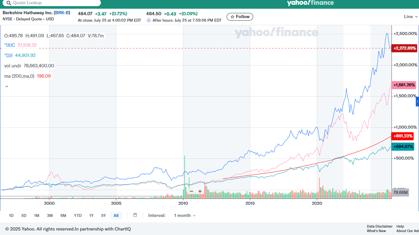Click the 'After hours: July 25' timestamp
This screenshot has width=419, height=235.
(x=187, y=20)
